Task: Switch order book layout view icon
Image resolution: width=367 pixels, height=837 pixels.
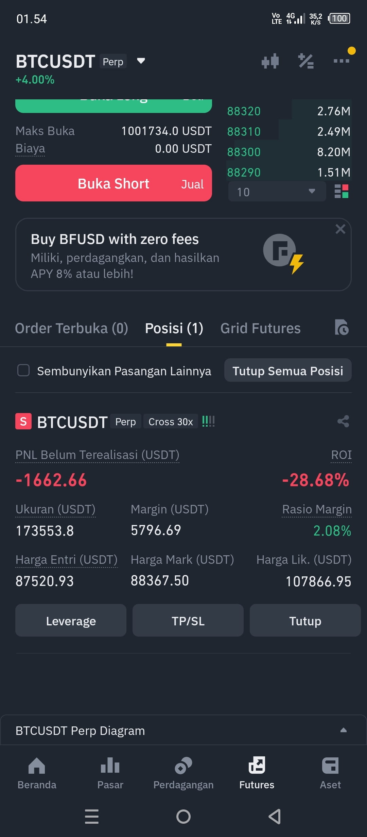Action: point(342,191)
